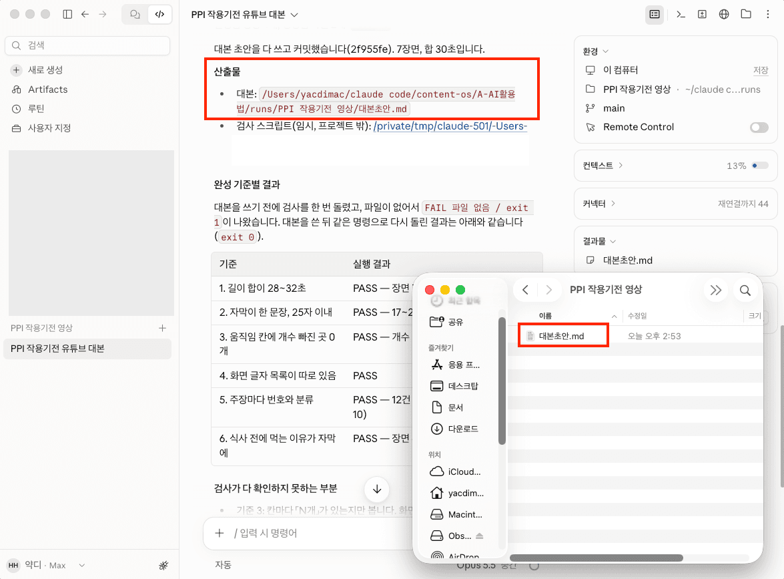Switch to code mode icon

[159, 15]
